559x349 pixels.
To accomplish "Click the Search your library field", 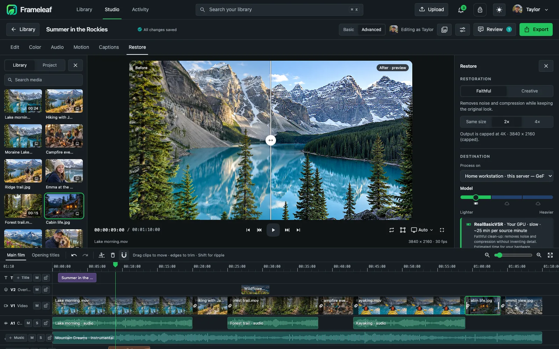I will 279,10.
